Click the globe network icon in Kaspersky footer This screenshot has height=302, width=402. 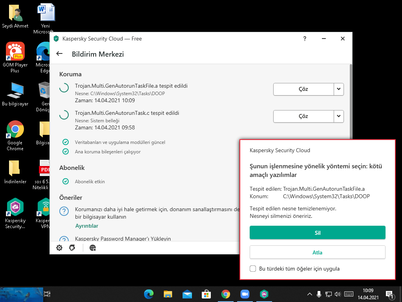(93, 248)
